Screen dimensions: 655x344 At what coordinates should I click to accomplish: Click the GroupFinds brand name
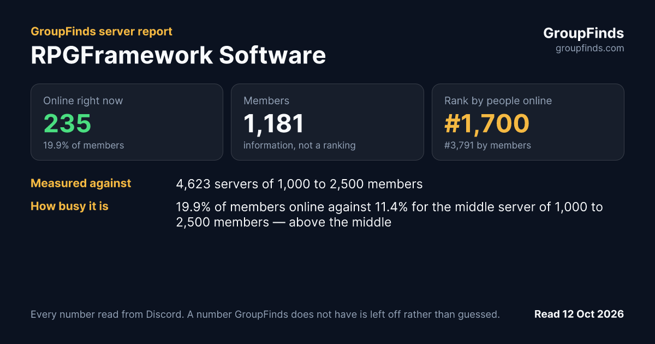583,33
